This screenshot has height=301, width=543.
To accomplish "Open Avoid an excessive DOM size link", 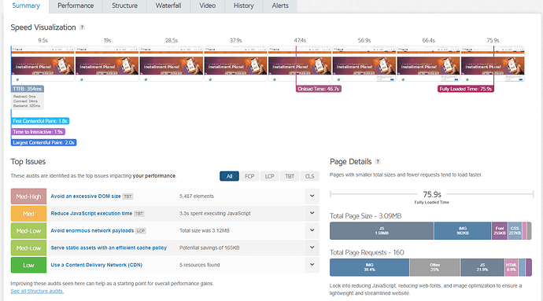I will point(86,196).
